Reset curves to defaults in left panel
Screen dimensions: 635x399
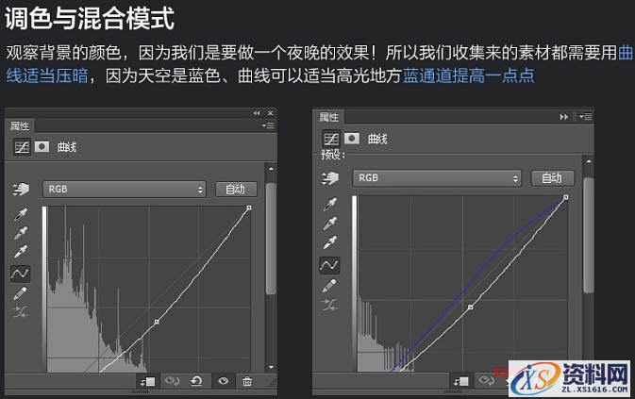197,381
